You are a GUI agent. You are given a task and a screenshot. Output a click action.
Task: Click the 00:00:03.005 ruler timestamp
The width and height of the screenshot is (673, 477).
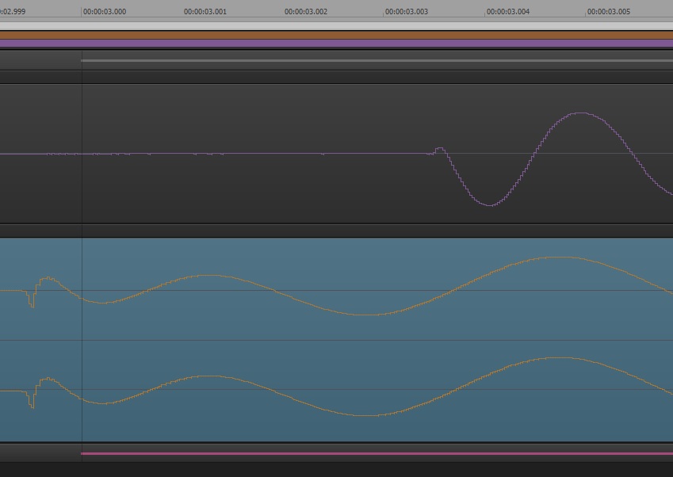pos(609,12)
